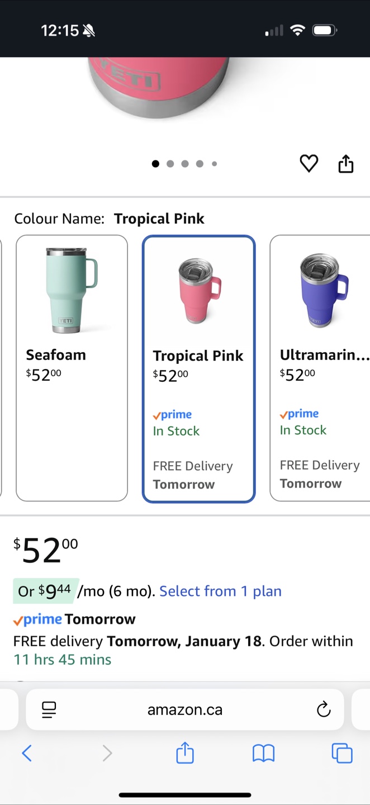Viewport: 370px width, 805px height.
Task: Tap the prime Tomorrow delivery label
Action: [x=74, y=619]
